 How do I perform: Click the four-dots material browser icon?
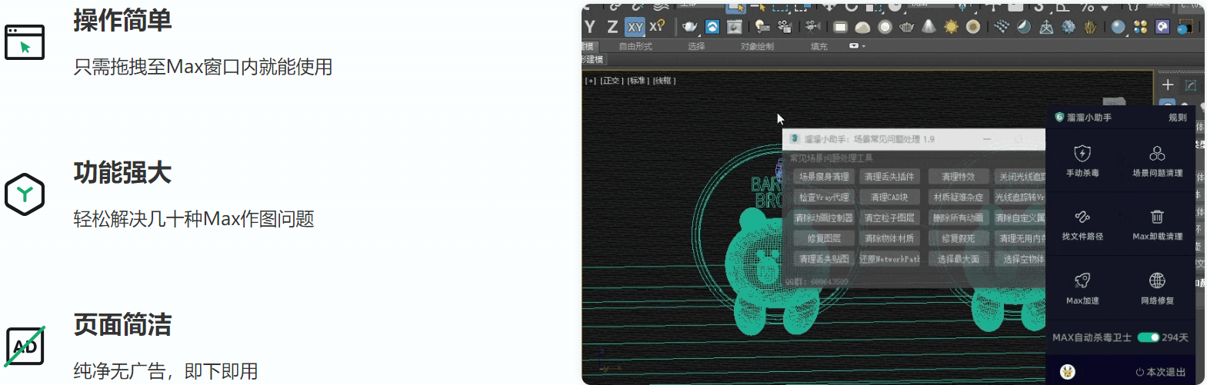[1140, 27]
